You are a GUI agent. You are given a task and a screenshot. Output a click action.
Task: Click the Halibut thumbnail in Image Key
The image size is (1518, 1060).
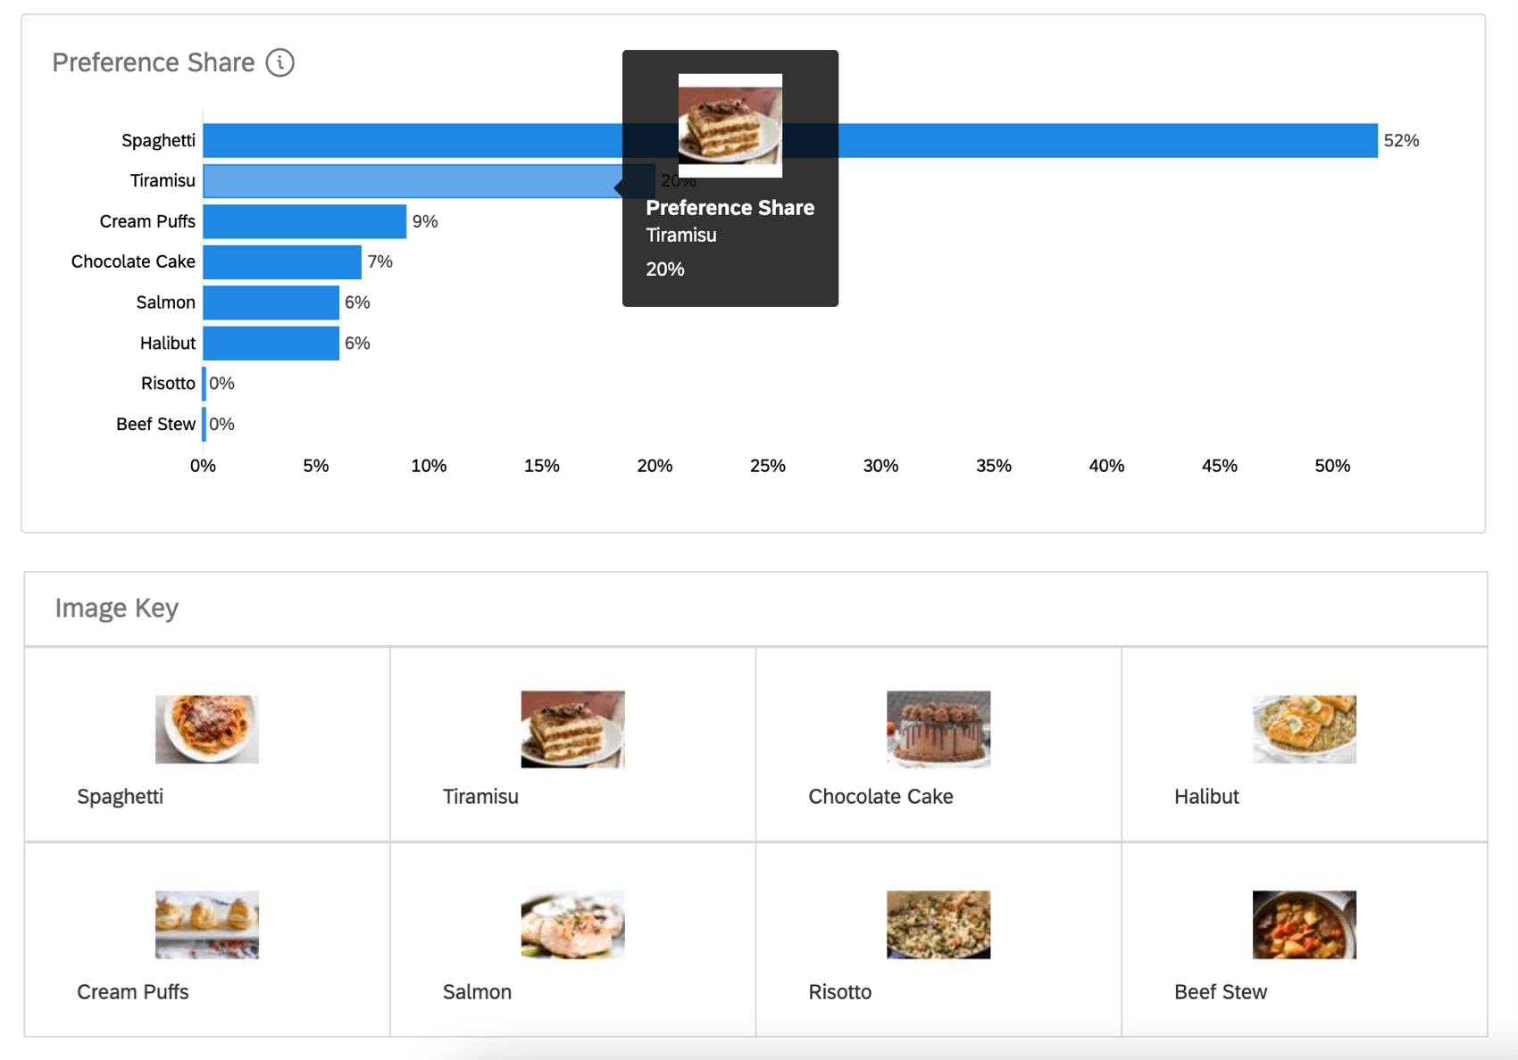pyautogui.click(x=1304, y=729)
